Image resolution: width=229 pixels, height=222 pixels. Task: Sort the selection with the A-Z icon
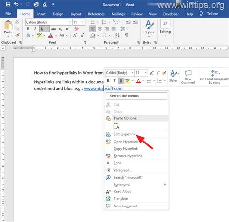(x=117, y=35)
